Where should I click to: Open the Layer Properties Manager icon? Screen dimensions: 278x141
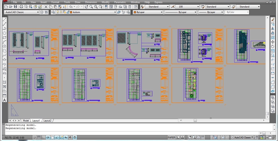tap(53, 12)
